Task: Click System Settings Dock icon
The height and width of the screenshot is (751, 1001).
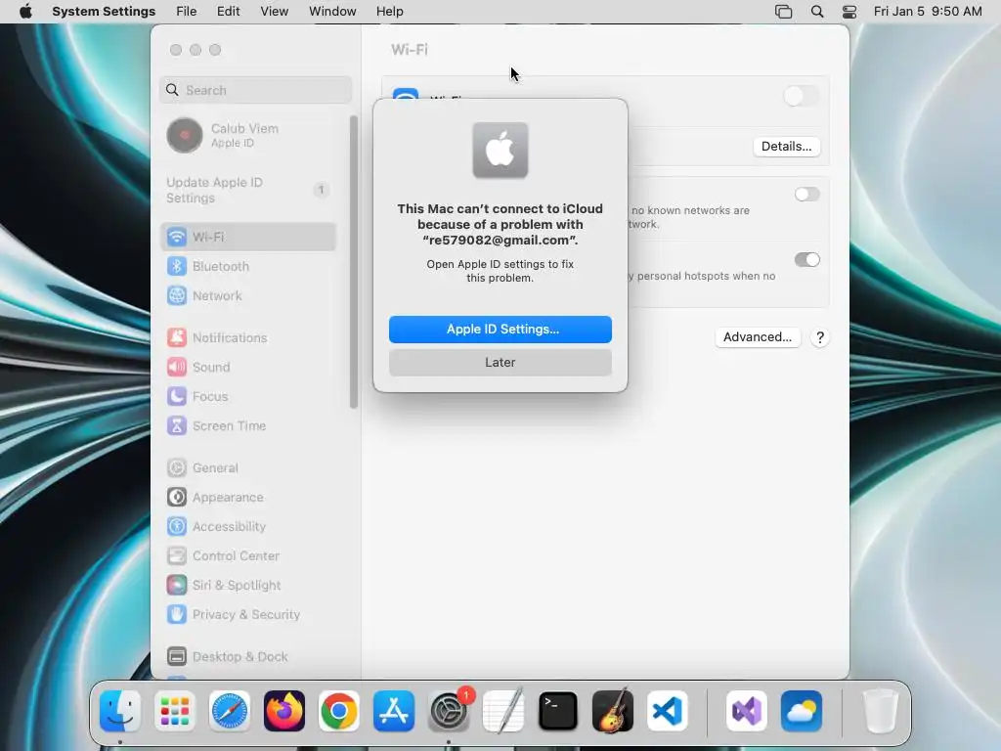Action: [x=449, y=711]
